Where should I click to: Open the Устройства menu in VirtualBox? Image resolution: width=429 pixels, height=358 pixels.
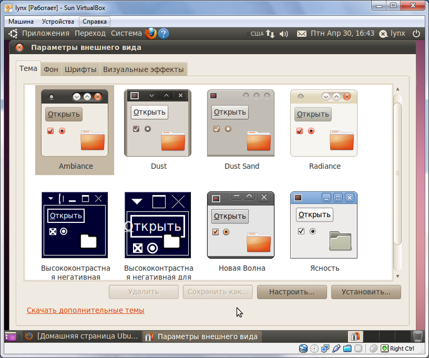[x=58, y=21]
